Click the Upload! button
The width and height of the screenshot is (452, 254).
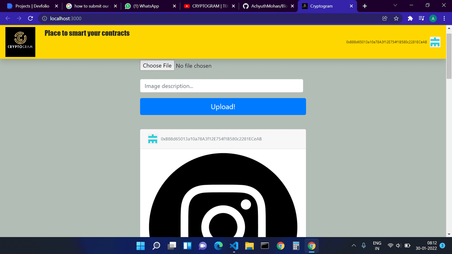click(x=223, y=107)
